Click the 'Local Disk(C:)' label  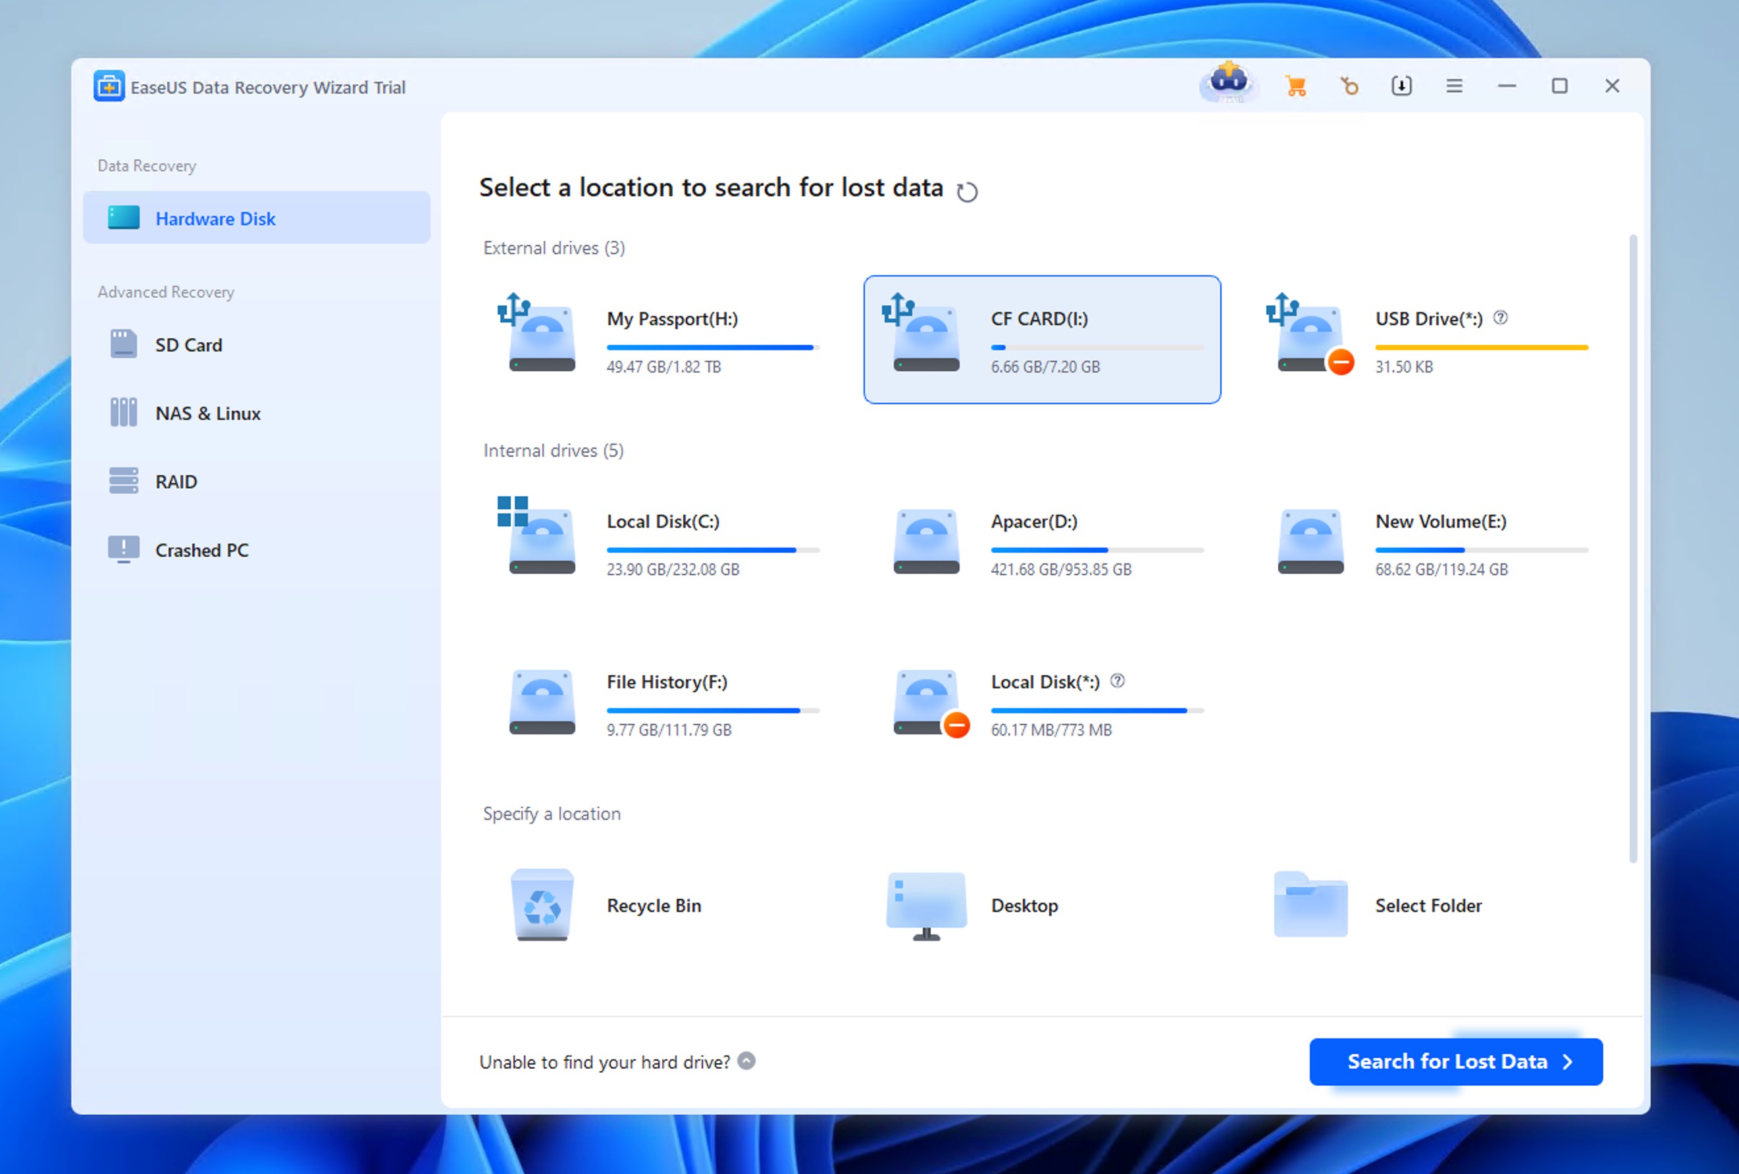[x=663, y=522]
